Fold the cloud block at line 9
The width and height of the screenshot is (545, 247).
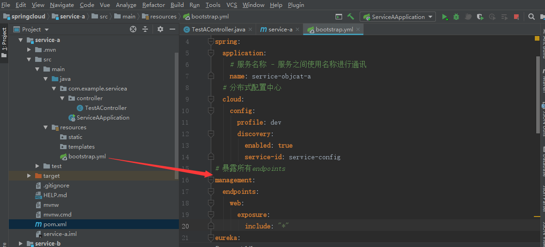[210, 99]
